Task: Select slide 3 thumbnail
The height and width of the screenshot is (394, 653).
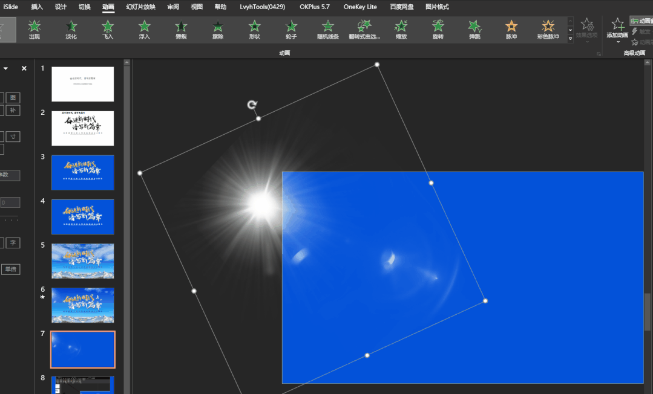Action: tap(82, 173)
